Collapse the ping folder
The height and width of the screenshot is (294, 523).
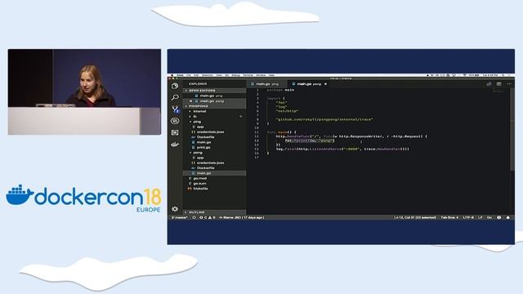[214, 122]
